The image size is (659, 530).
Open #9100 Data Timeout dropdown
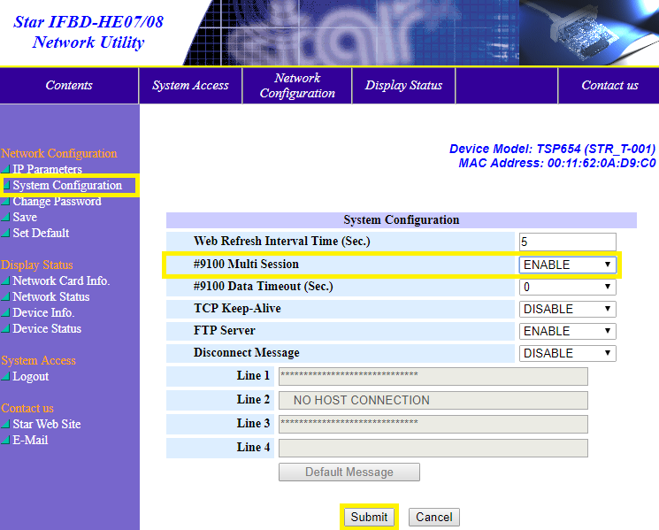click(567, 287)
